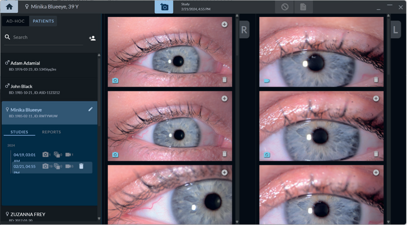Viewport: 407px width, 225px height.
Task: Open the Home screen icon
Action: tap(9, 7)
